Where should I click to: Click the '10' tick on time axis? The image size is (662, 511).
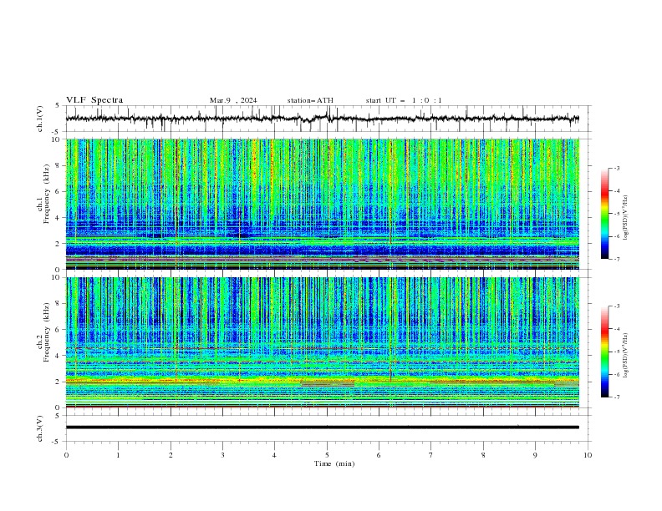tap(588, 455)
